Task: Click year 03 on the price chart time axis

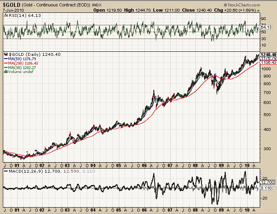Action: (x=67, y=166)
